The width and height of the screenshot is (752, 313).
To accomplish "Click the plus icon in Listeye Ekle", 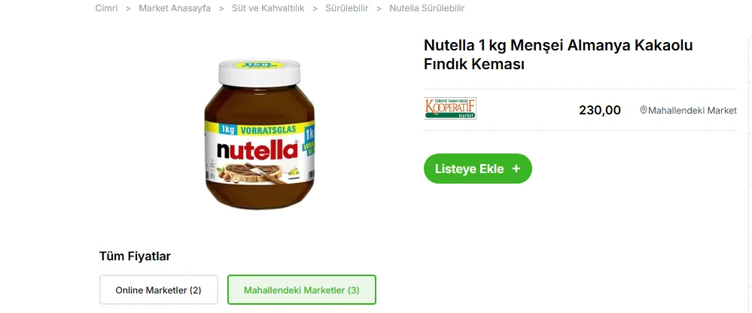I will tap(516, 169).
